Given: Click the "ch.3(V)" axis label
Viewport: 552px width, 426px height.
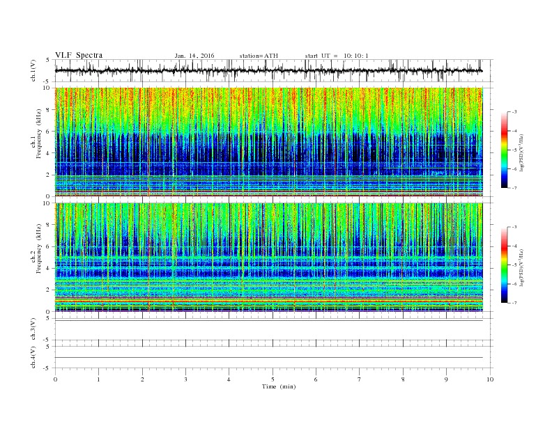Looking at the screenshot, I should pyautogui.click(x=33, y=329).
